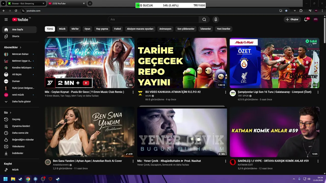Expand the Abonelikler section chevron
326x183 pixels.
pos(21,48)
